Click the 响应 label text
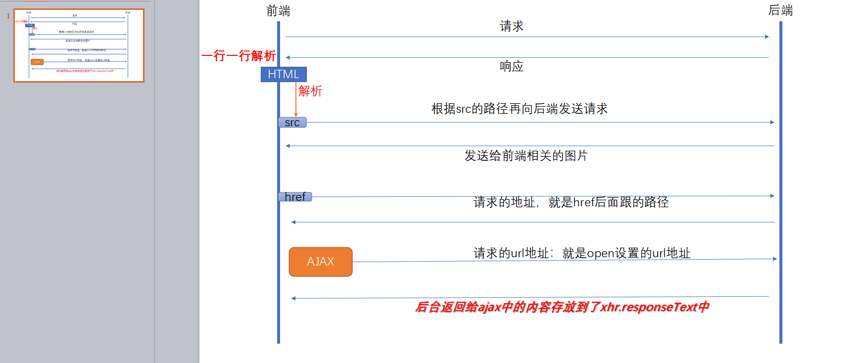Screen dimensions: 866x363 [x=512, y=66]
